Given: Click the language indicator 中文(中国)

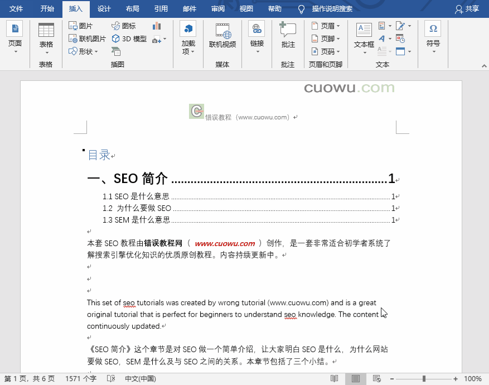Looking at the screenshot, I should pyautogui.click(x=141, y=379).
